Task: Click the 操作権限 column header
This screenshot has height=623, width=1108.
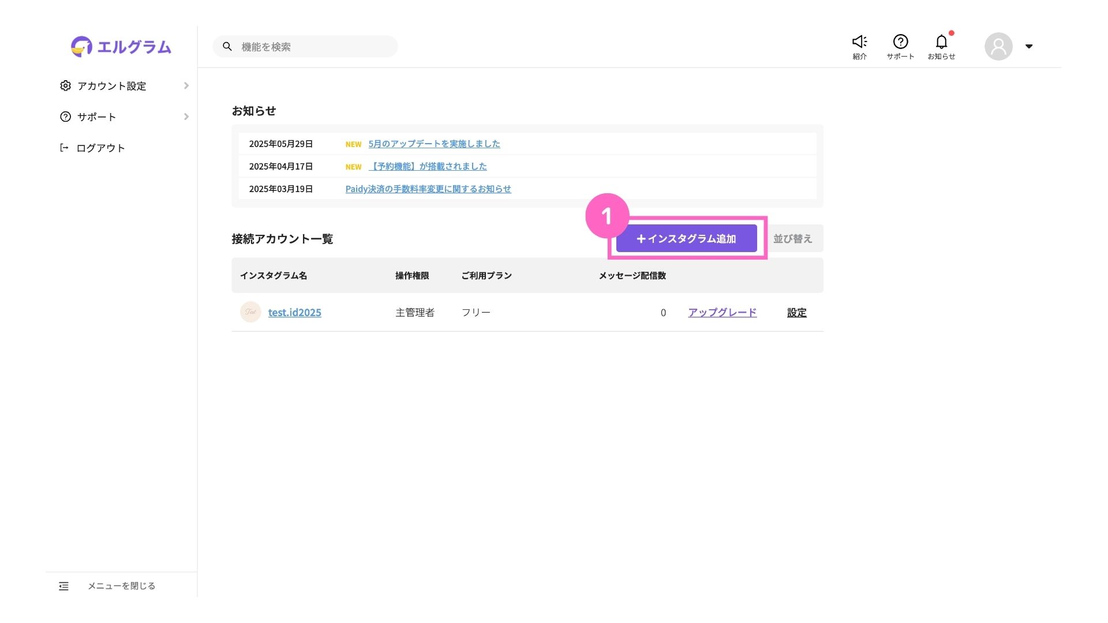Action: (x=412, y=276)
